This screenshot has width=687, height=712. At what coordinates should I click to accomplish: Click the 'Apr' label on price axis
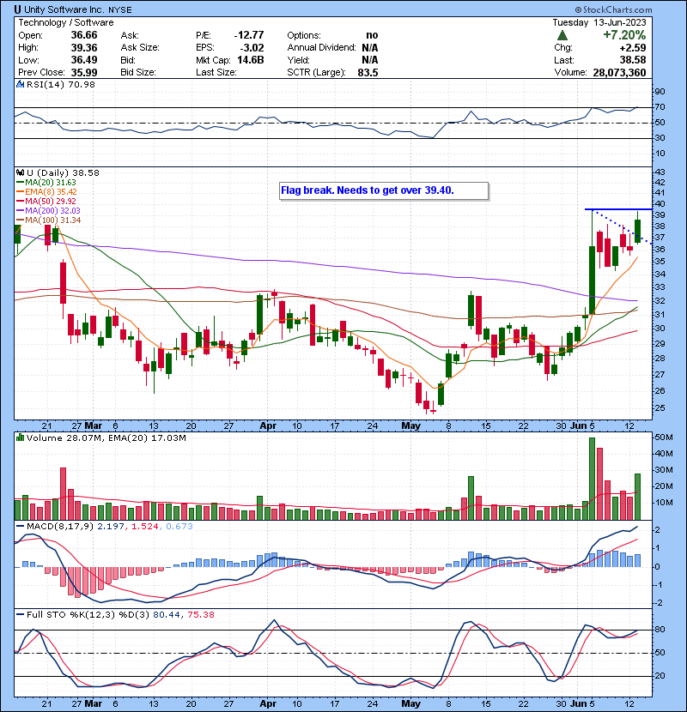pyautogui.click(x=268, y=426)
